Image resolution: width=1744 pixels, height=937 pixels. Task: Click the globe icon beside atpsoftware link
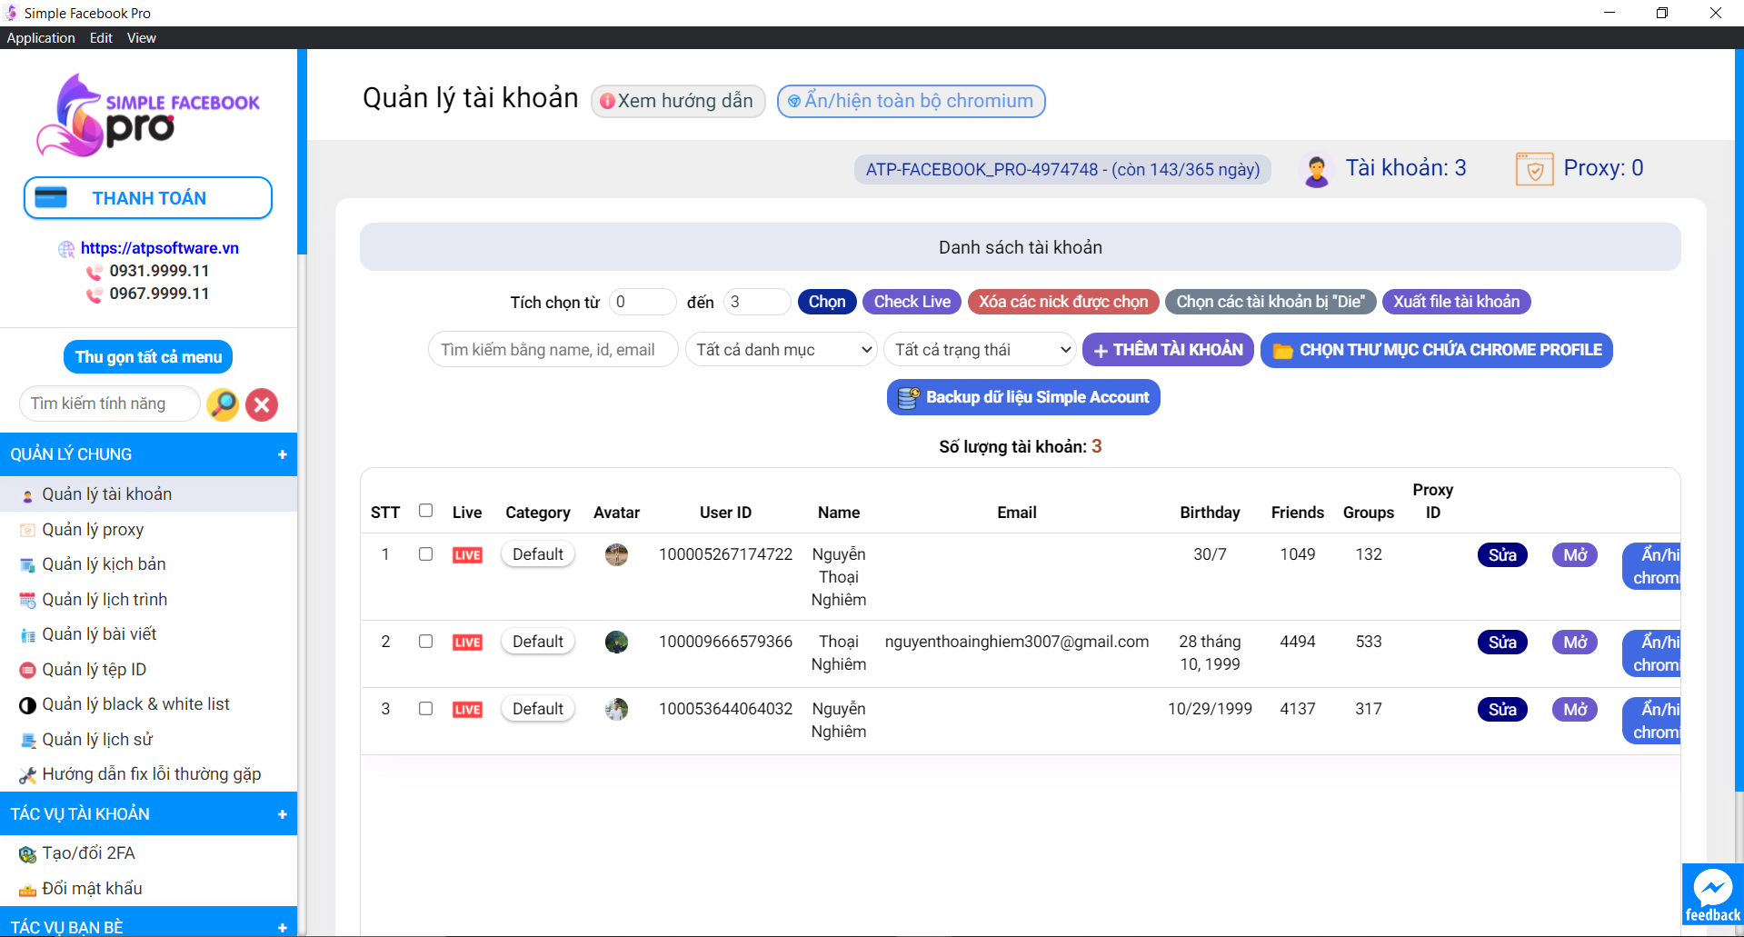coord(66,249)
